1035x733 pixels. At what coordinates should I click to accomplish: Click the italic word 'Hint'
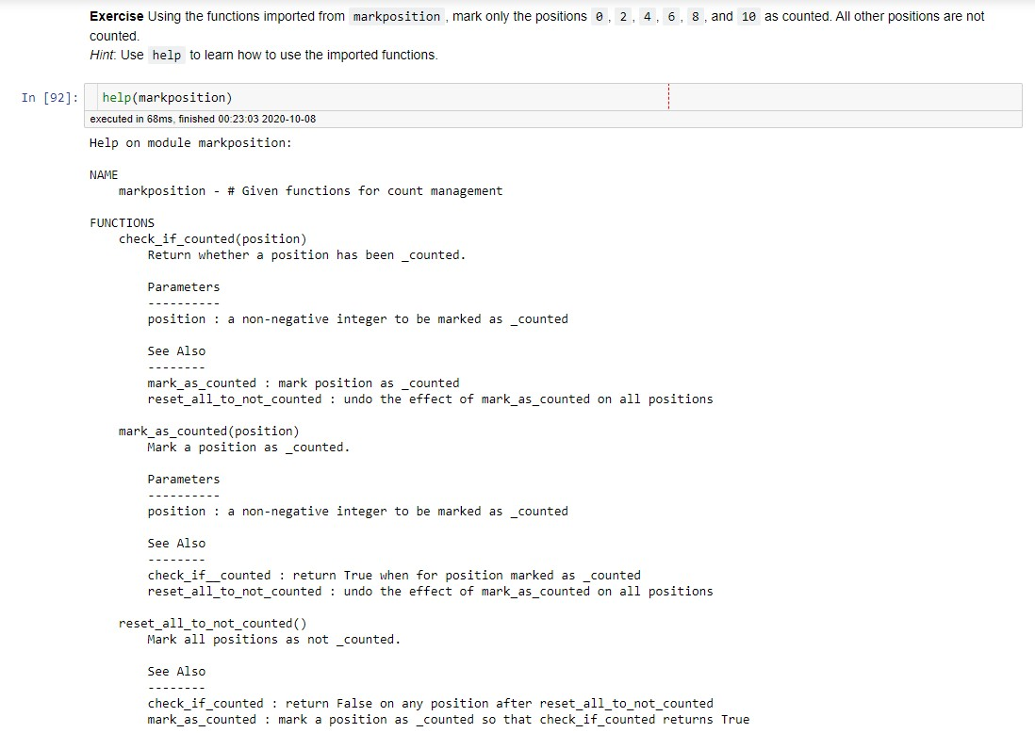tap(102, 55)
